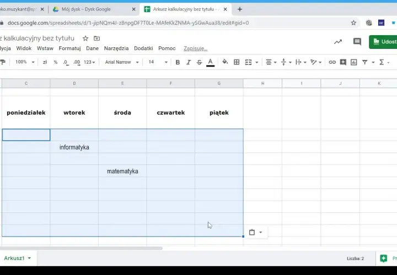397x275 pixels.
Task: Click the Liczba: 2 summary
Action: coord(356,258)
